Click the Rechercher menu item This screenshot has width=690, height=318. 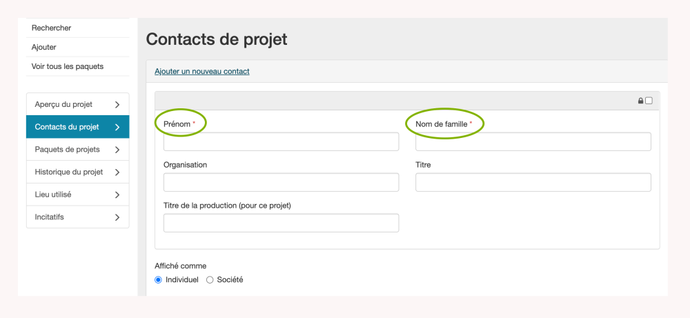pos(52,28)
